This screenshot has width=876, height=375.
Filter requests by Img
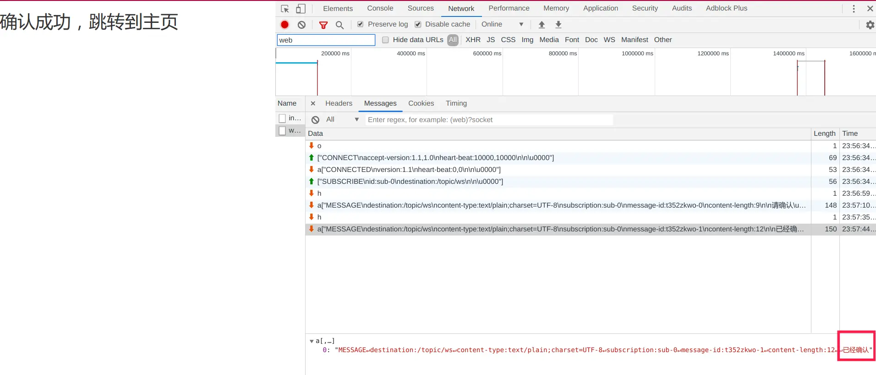click(x=527, y=40)
